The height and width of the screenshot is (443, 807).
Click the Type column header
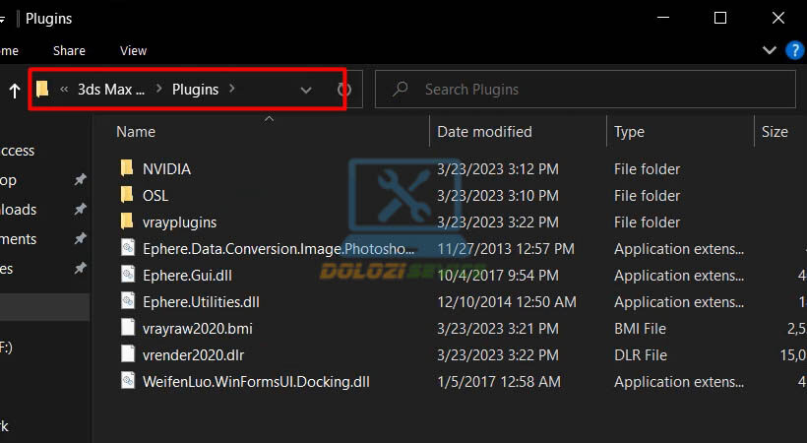click(x=630, y=132)
